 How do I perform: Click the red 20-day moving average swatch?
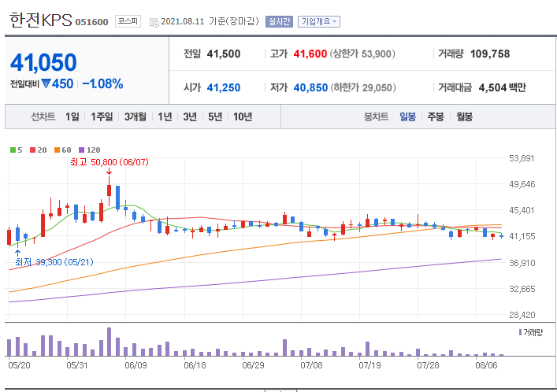(32, 150)
